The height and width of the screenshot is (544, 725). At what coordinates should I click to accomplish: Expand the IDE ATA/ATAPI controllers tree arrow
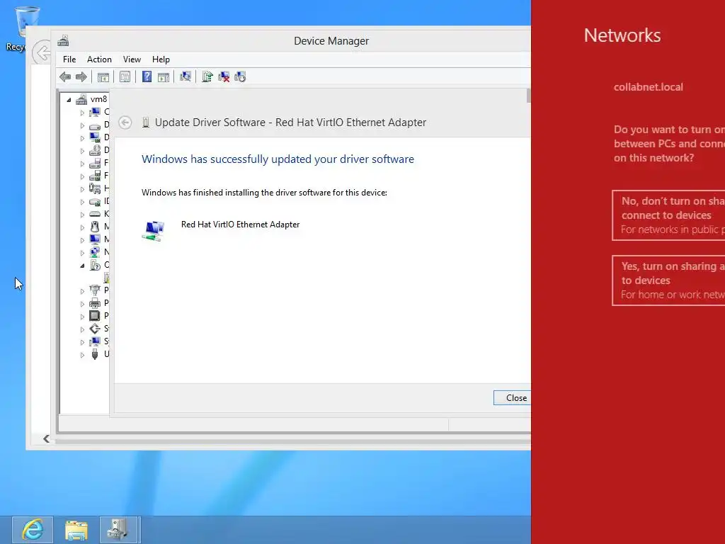(x=82, y=202)
